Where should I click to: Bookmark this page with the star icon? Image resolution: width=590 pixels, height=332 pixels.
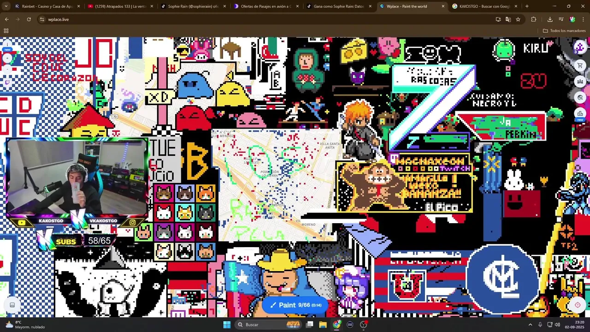point(518,19)
